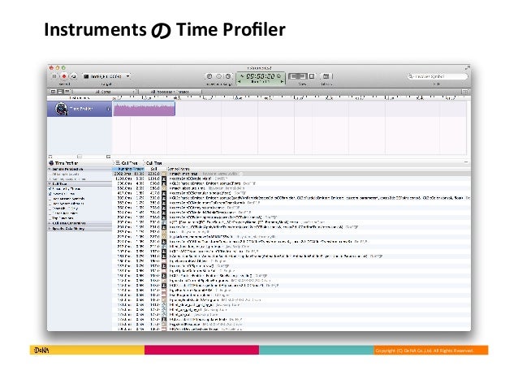Open the Time Profiler instrument info button

pyautogui.click(x=108, y=109)
